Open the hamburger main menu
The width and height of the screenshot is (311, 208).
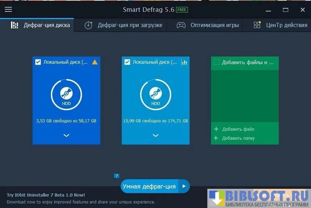pyautogui.click(x=8, y=10)
